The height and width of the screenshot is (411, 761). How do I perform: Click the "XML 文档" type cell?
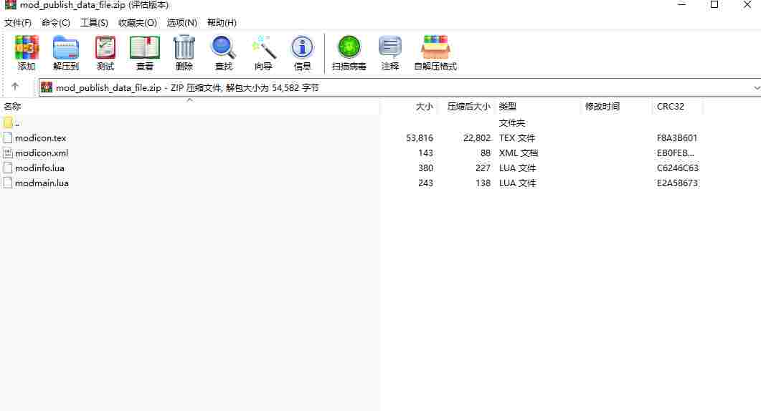coord(519,153)
